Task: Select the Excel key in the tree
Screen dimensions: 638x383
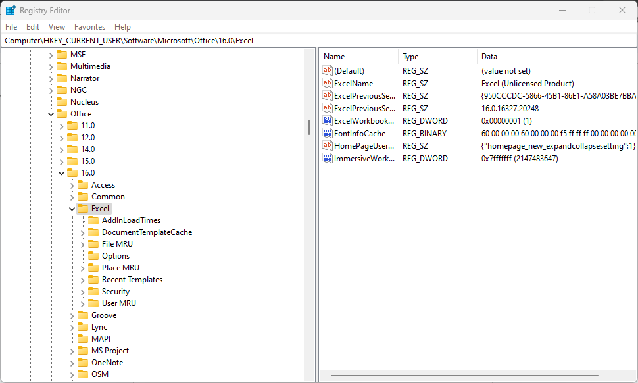Action: (100, 209)
